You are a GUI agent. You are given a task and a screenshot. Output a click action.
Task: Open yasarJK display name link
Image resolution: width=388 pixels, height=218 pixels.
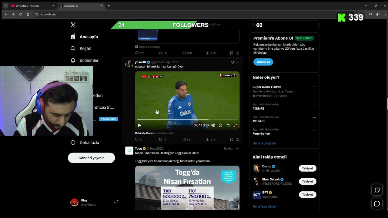click(x=140, y=62)
